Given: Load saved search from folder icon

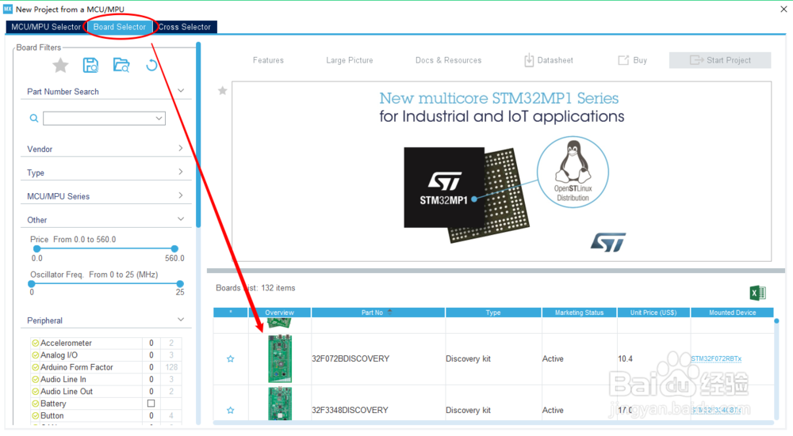Looking at the screenshot, I should click(121, 65).
